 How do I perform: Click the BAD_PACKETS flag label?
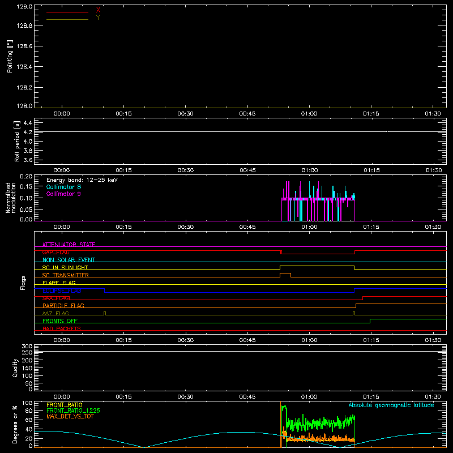click(x=62, y=329)
